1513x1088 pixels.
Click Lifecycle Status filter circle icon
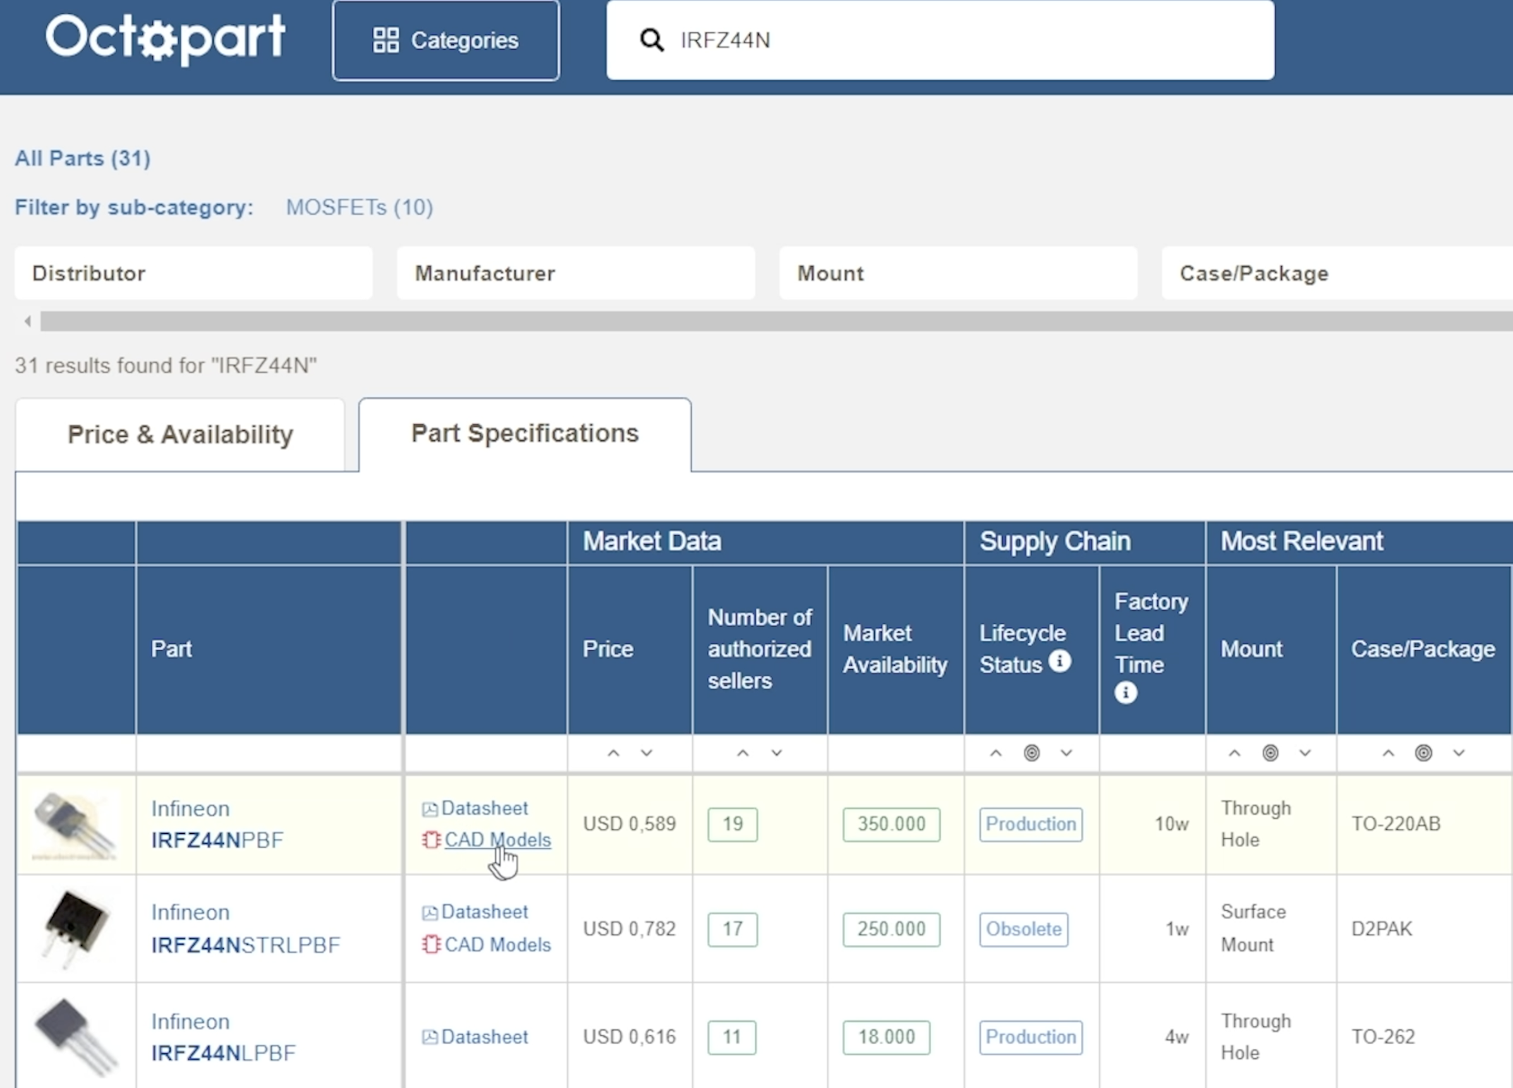point(1031,753)
